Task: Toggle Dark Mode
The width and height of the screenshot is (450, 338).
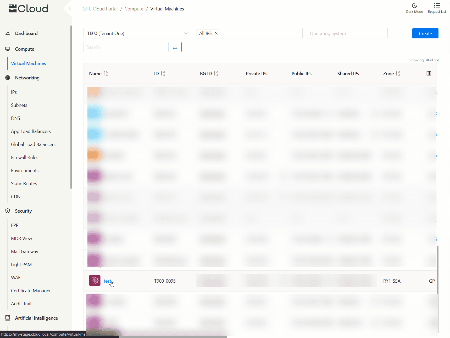Action: [414, 8]
